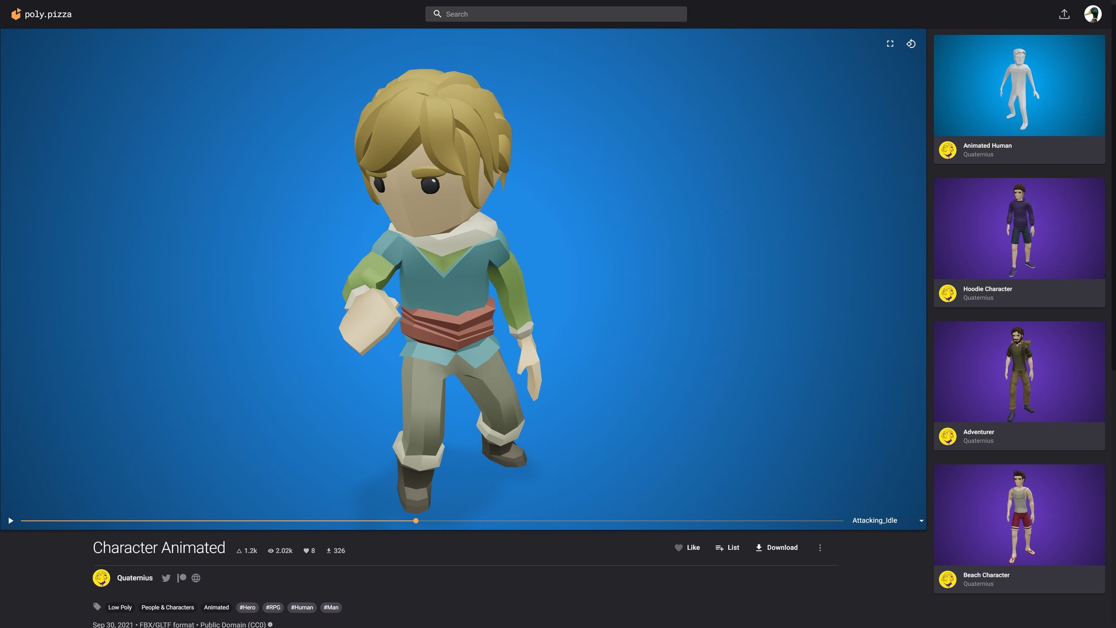The height and width of the screenshot is (628, 1116).
Task: Enter fullscreen in the 3D viewer
Action: point(890,44)
